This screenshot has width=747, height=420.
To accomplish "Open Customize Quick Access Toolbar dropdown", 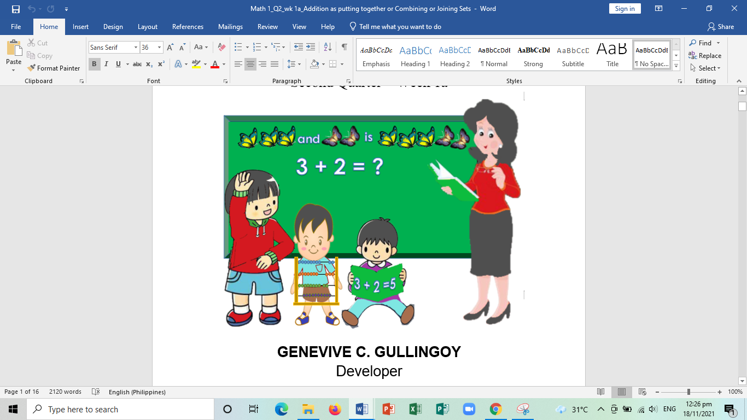I will (66, 9).
